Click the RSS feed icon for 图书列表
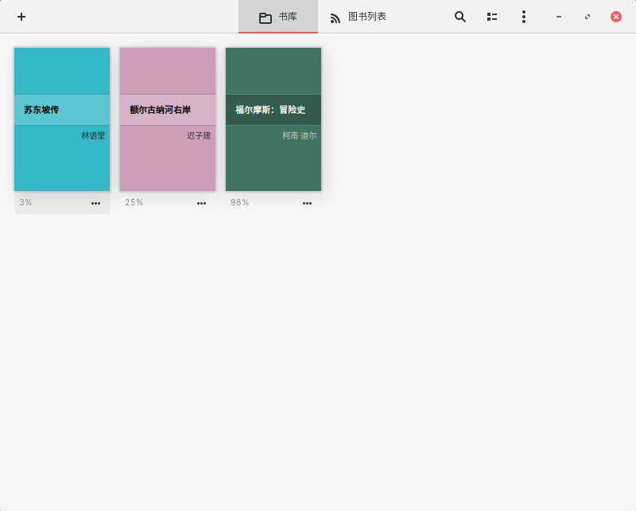Screen dimensions: 636x511 click(x=335, y=18)
